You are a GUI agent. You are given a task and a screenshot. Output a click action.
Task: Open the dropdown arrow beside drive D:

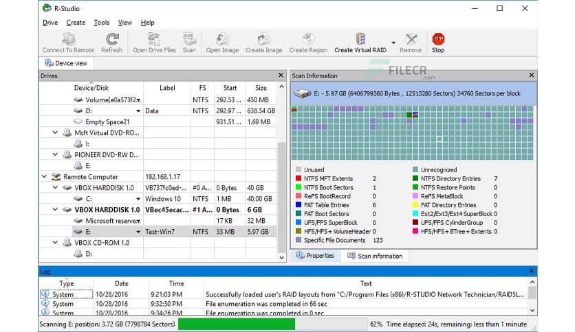138,110
